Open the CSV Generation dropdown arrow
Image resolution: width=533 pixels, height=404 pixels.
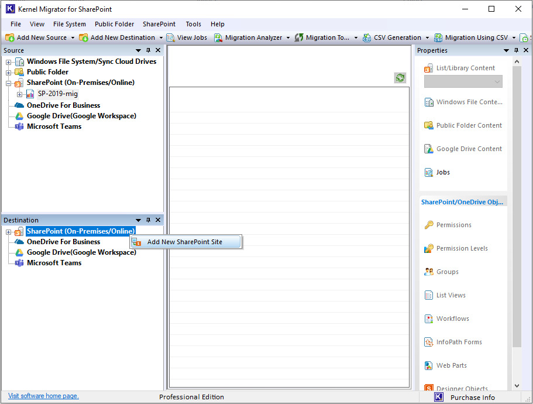click(x=427, y=37)
